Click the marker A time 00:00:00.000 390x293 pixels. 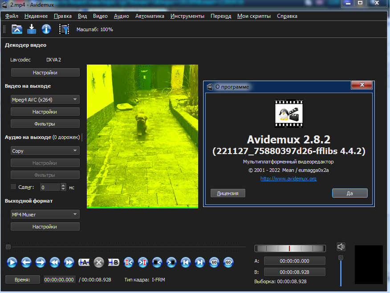[x=294, y=261]
